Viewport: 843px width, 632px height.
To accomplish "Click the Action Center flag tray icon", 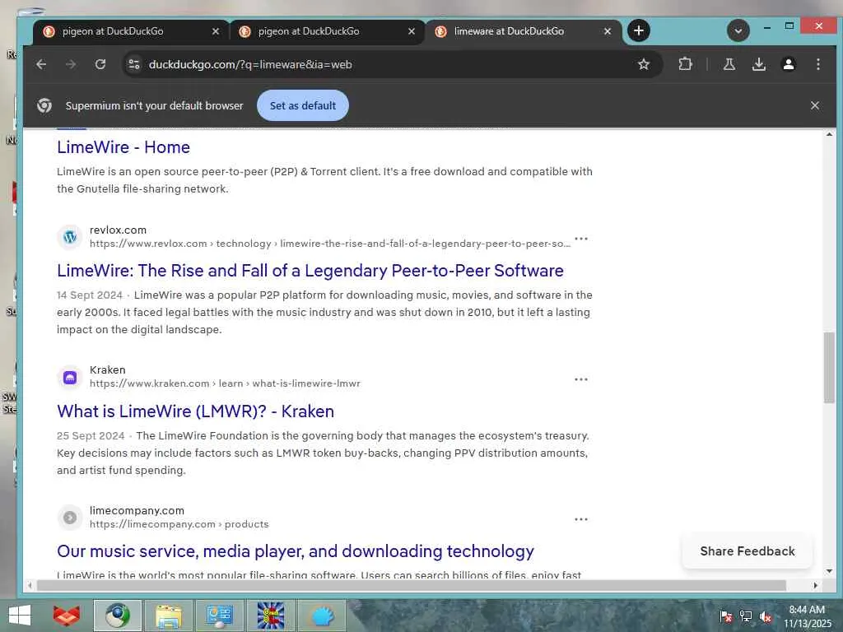I will 725,616.
